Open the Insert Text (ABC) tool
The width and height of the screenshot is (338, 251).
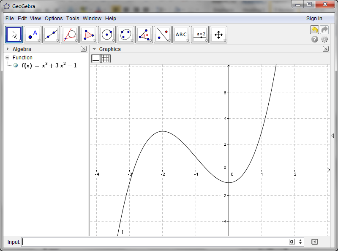tap(181, 34)
